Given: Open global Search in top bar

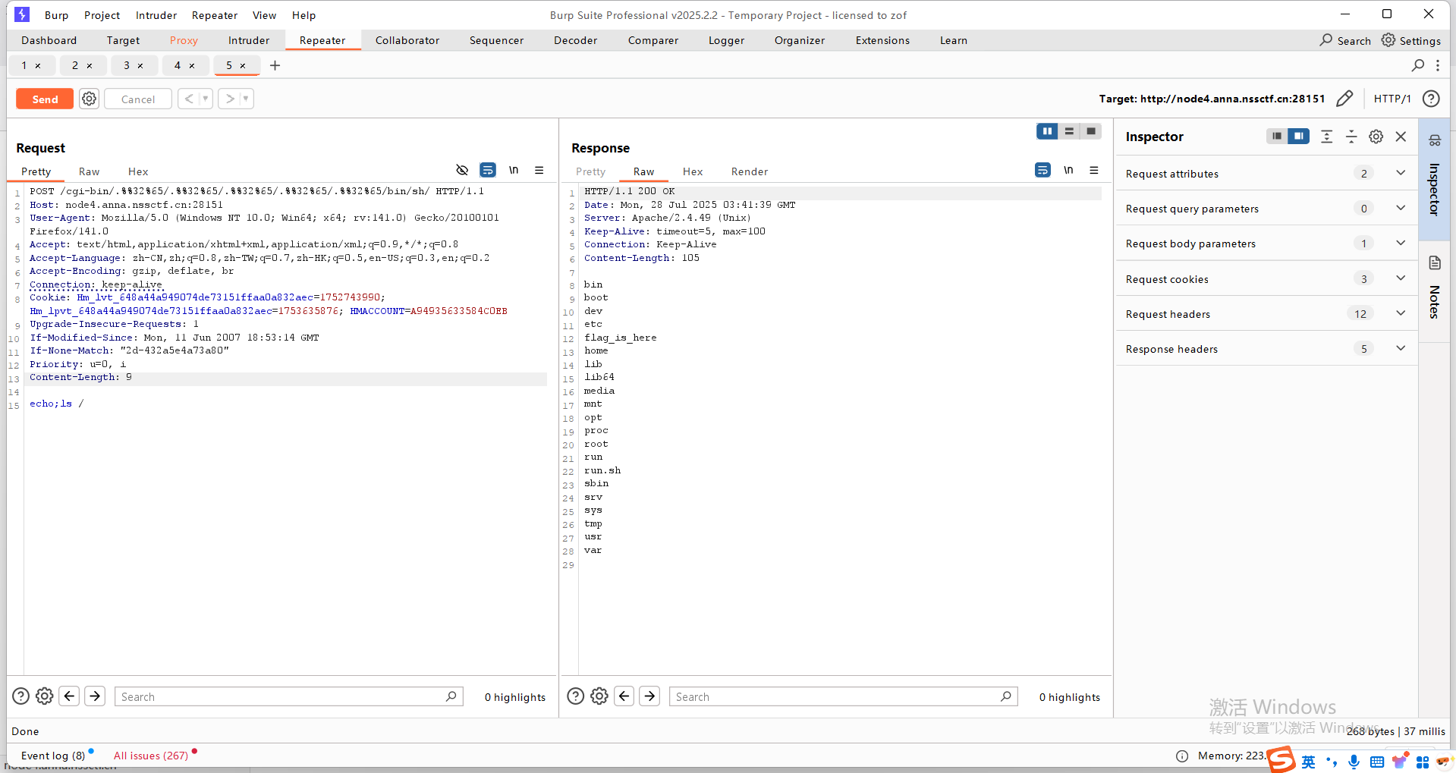Looking at the screenshot, I should pyautogui.click(x=1345, y=40).
